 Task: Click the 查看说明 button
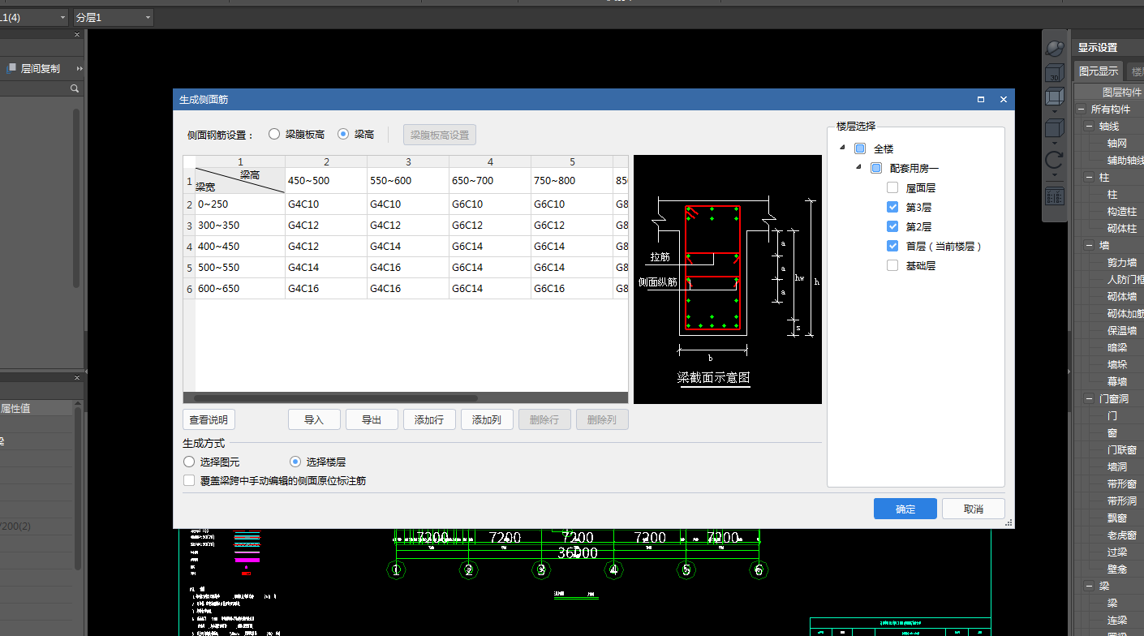click(x=209, y=419)
